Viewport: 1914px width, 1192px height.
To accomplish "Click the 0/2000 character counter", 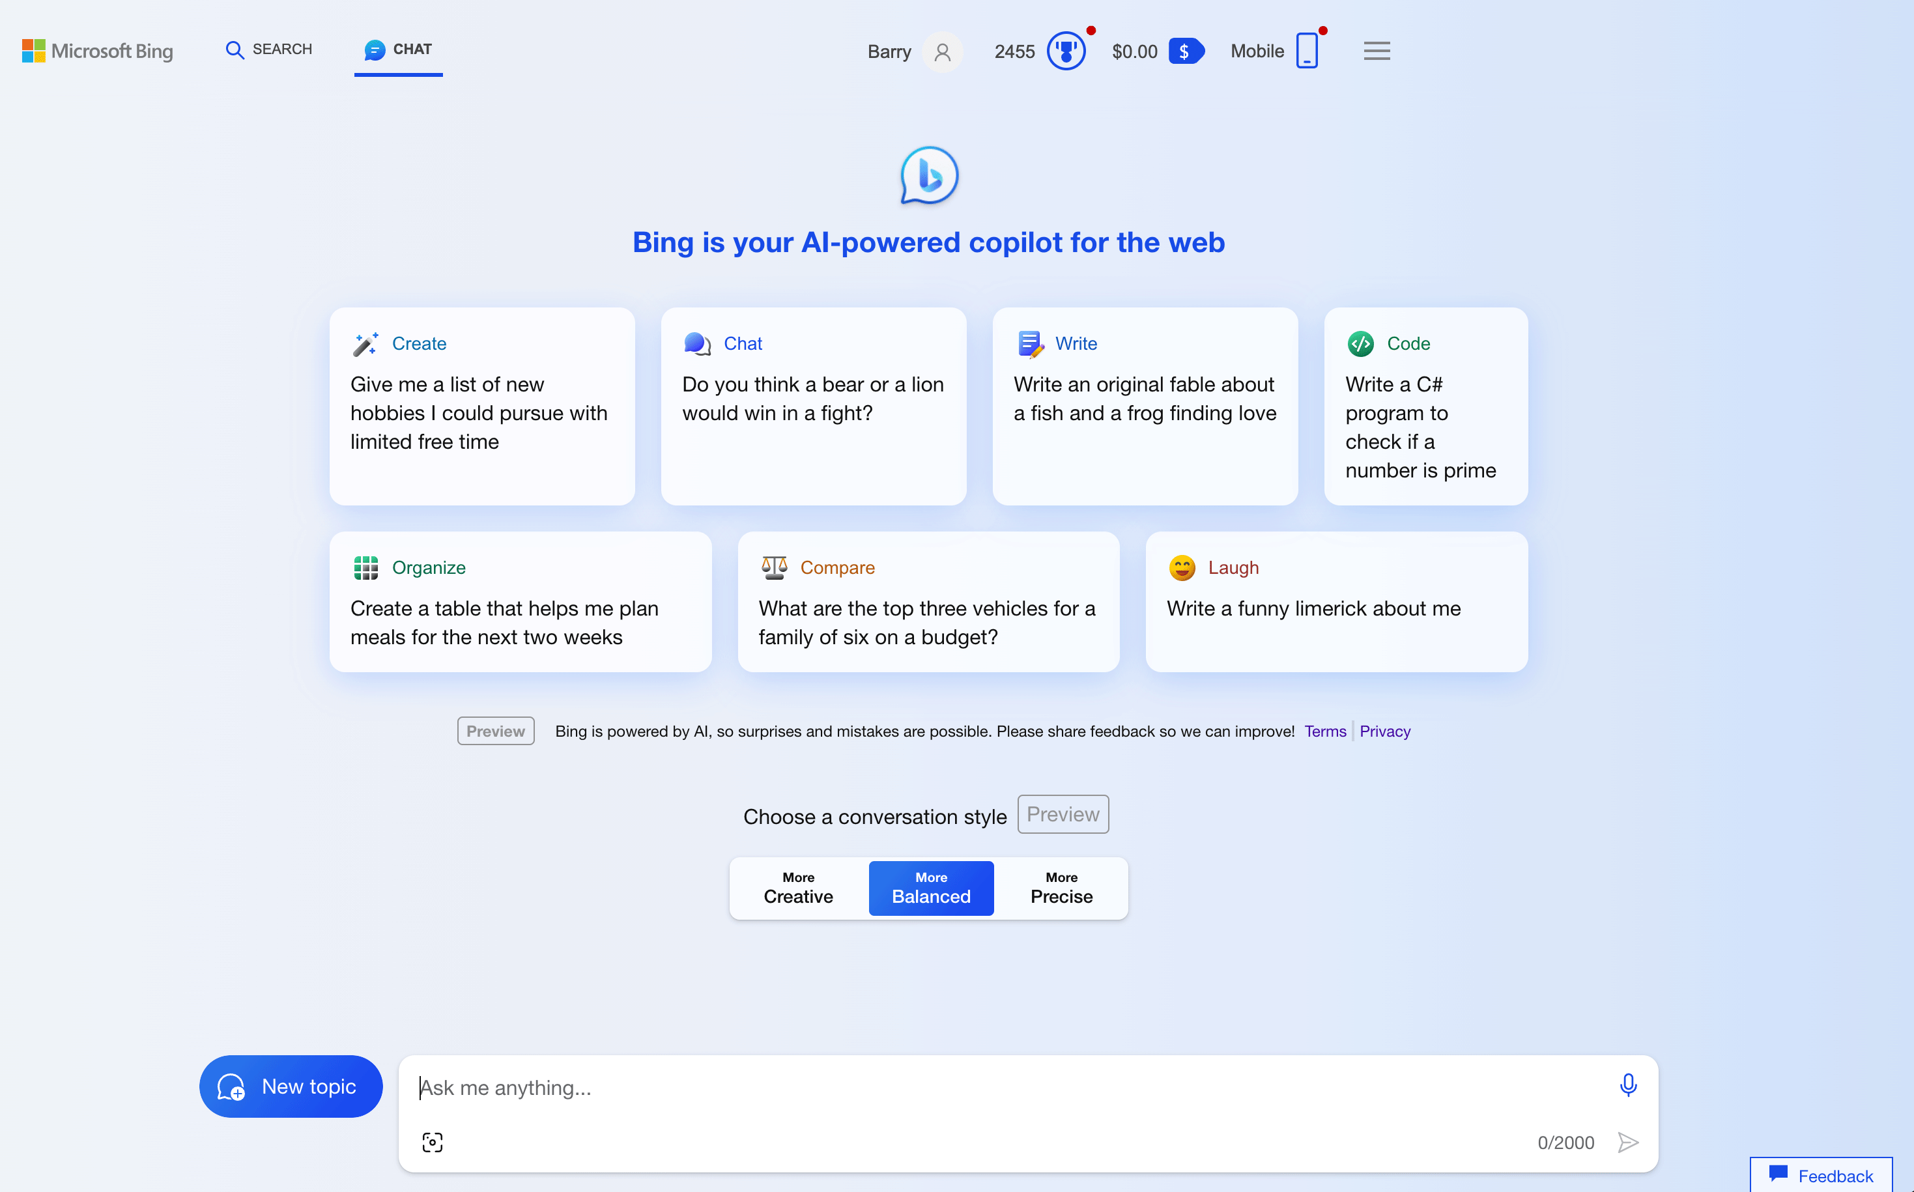I will pyautogui.click(x=1565, y=1142).
